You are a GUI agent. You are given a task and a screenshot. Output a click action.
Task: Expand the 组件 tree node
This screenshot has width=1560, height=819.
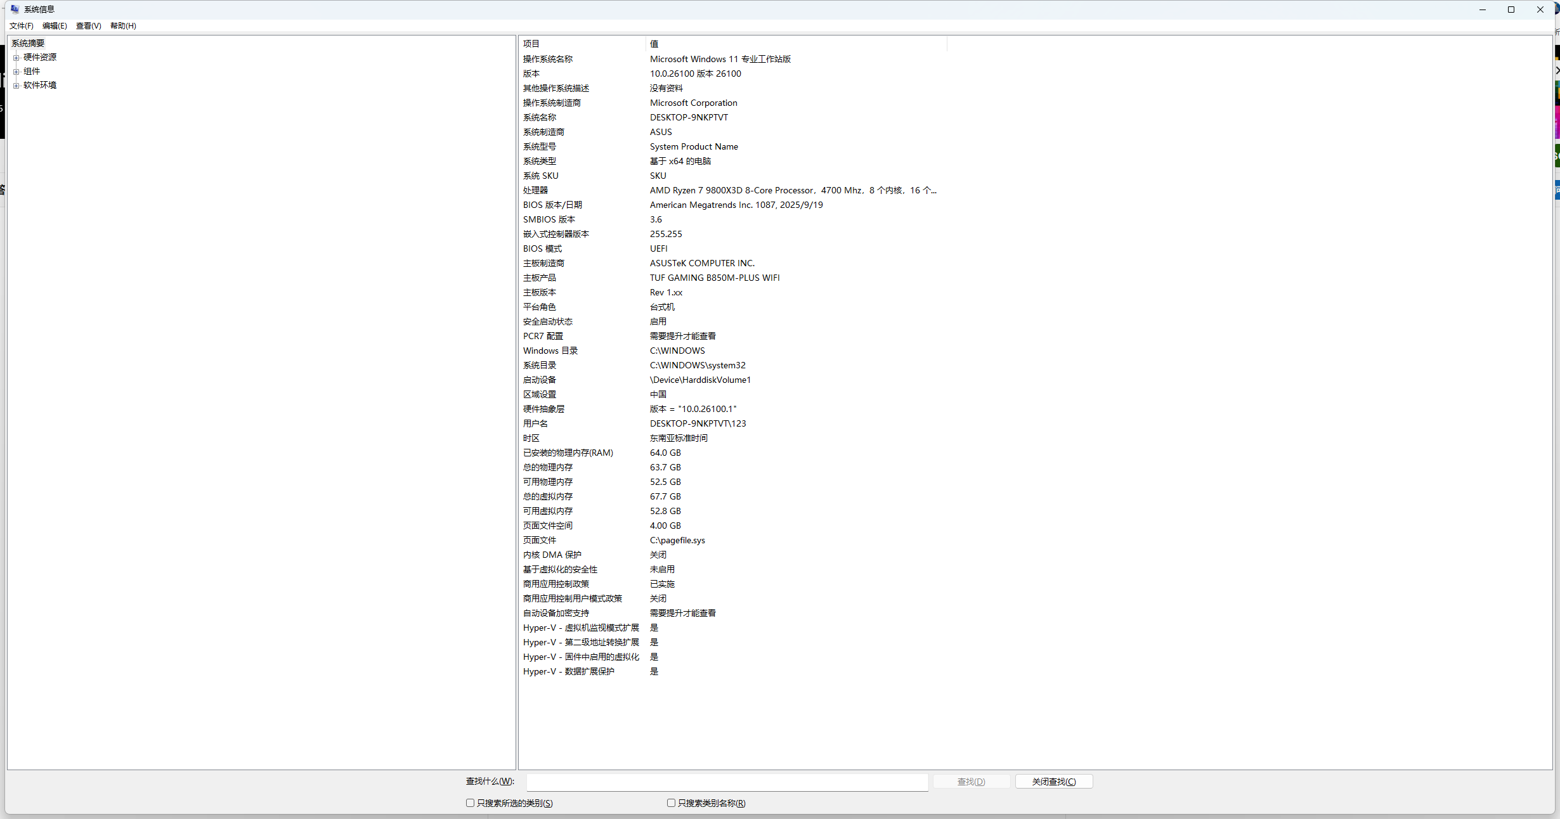[x=16, y=72]
